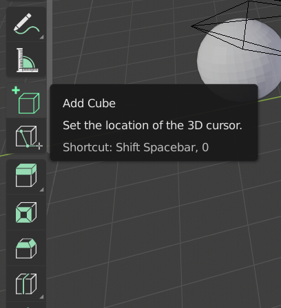Select the Extrude Region tool
The image size is (281, 308).
pyautogui.click(x=26, y=177)
